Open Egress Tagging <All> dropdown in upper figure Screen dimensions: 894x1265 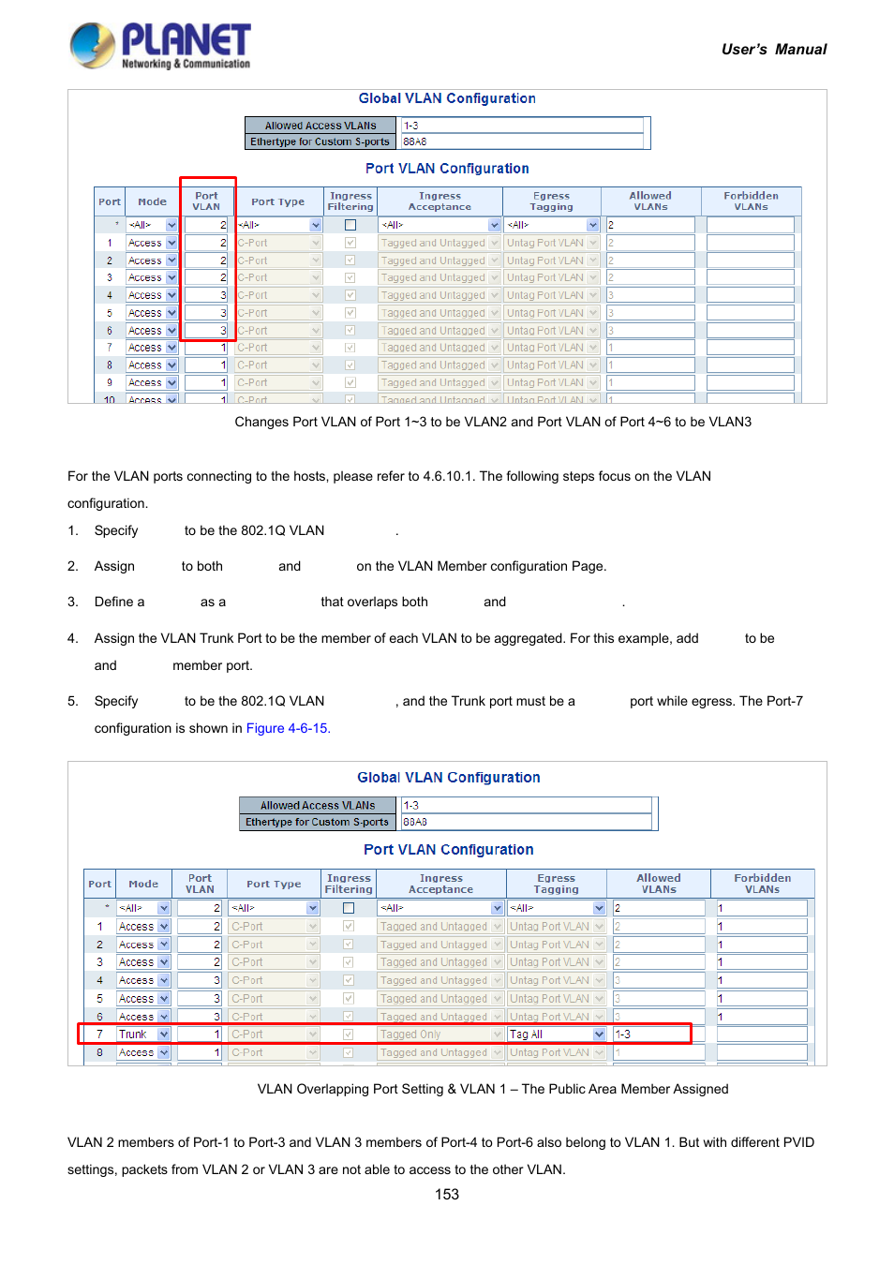pyautogui.click(x=552, y=225)
